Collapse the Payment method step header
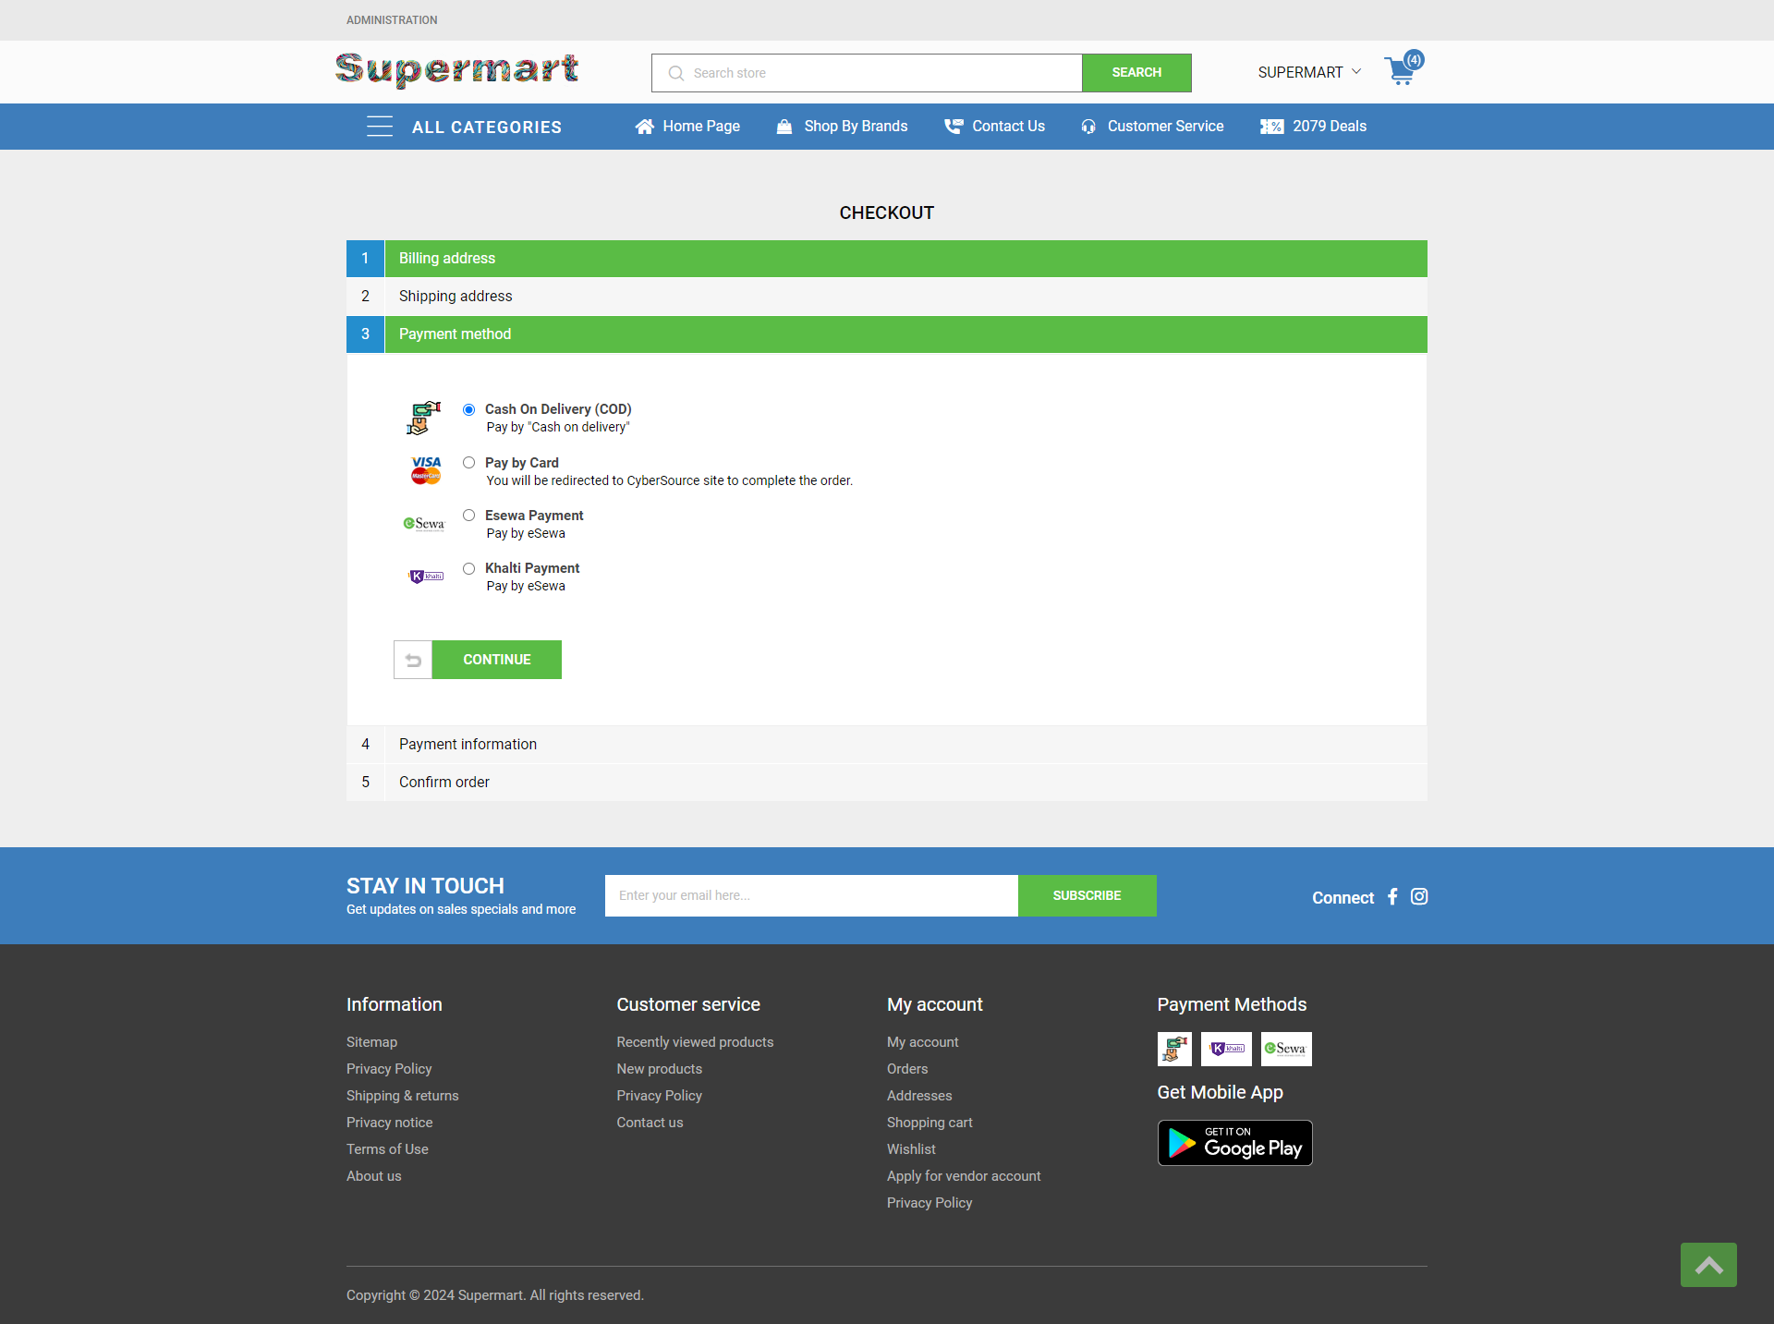The height and width of the screenshot is (1324, 1774). [887, 334]
